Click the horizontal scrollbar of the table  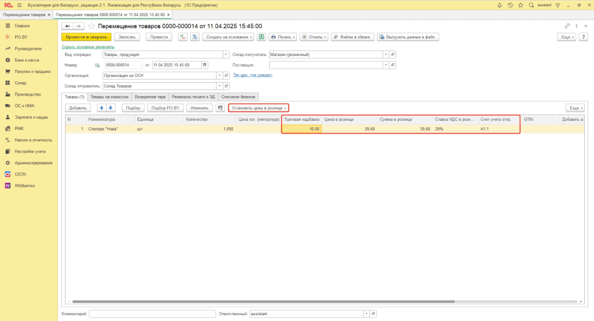(263, 302)
